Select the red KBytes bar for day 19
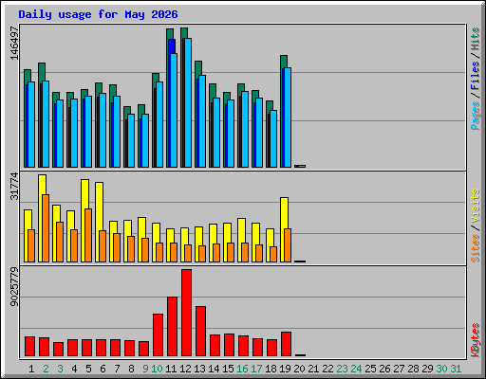486x379 pixels. point(287,344)
